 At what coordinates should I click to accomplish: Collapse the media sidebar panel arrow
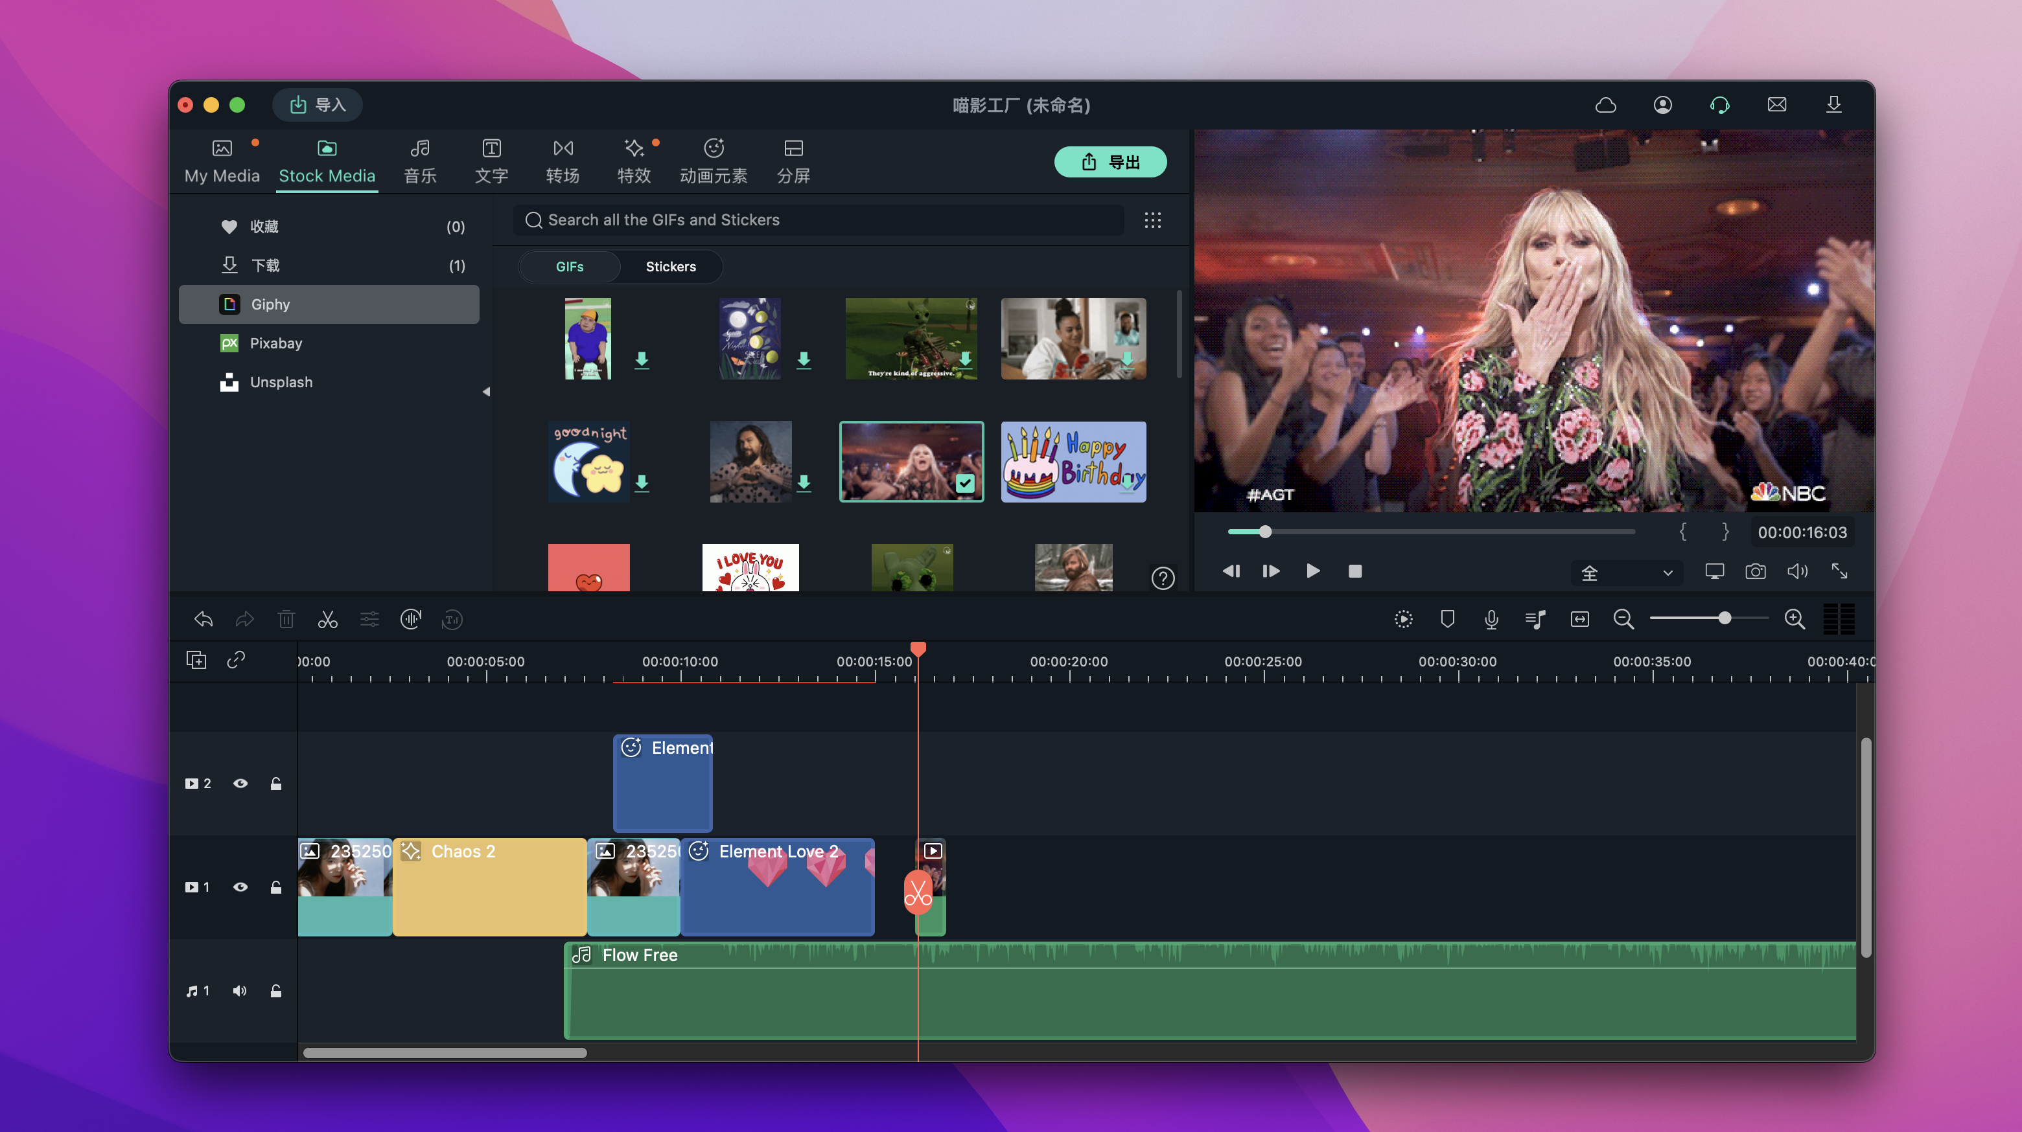tap(486, 391)
